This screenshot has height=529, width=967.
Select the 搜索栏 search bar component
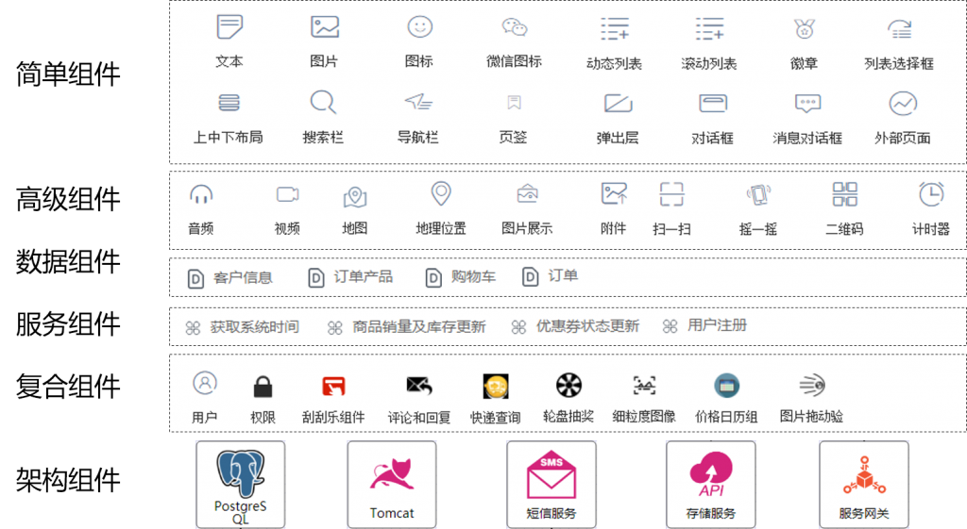click(x=323, y=102)
